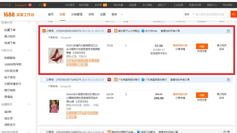Click the flag note icon on first order
Screen dimensions: 237x133
(228, 31)
